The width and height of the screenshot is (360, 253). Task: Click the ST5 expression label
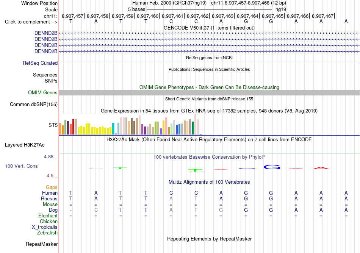53,125
